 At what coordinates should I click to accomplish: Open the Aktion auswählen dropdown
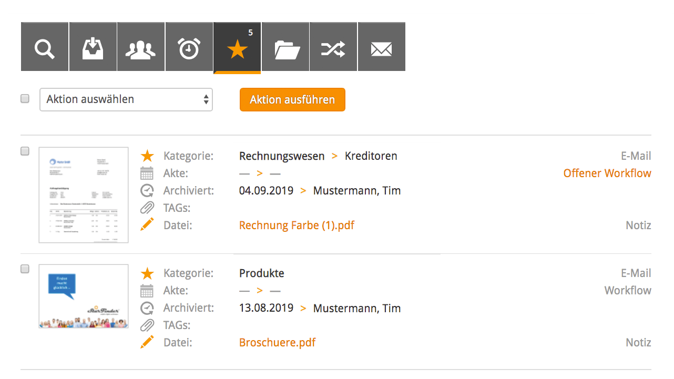tap(126, 99)
